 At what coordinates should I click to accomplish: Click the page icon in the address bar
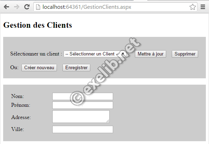[38, 7]
